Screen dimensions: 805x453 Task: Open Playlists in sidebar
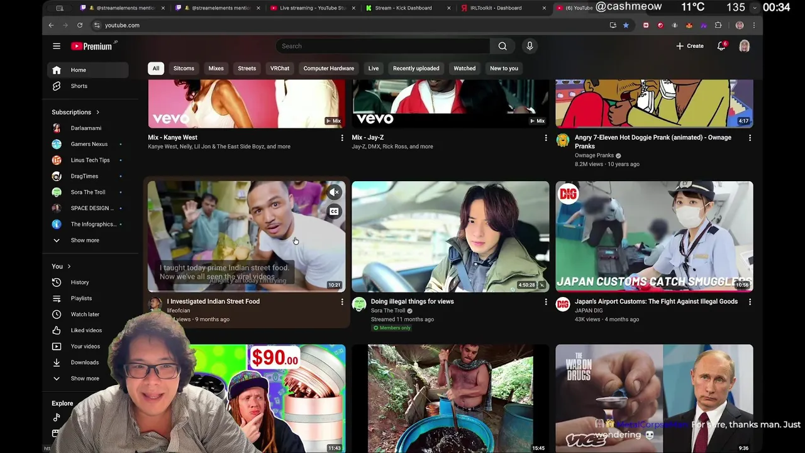pos(88,298)
